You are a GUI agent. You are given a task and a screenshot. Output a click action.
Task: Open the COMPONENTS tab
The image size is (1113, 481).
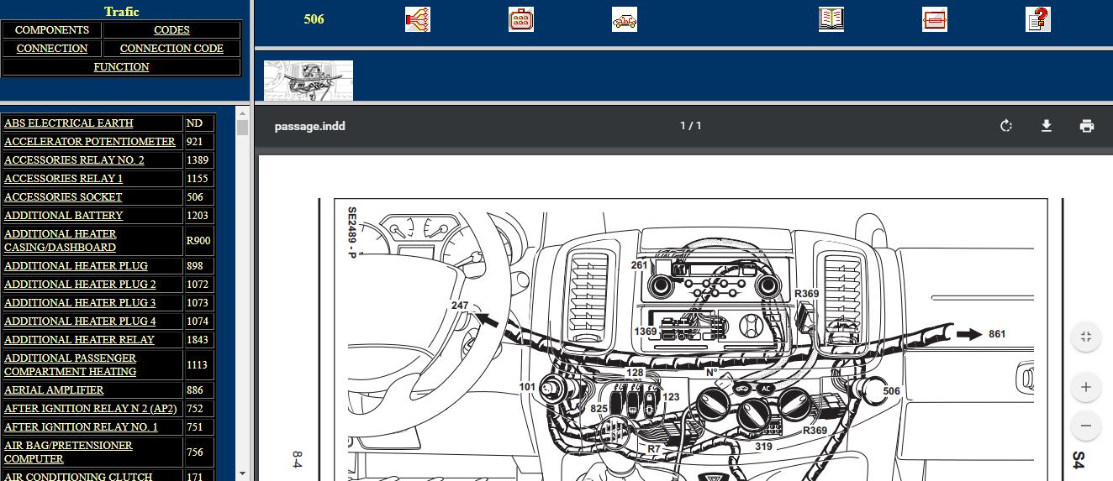pos(52,30)
